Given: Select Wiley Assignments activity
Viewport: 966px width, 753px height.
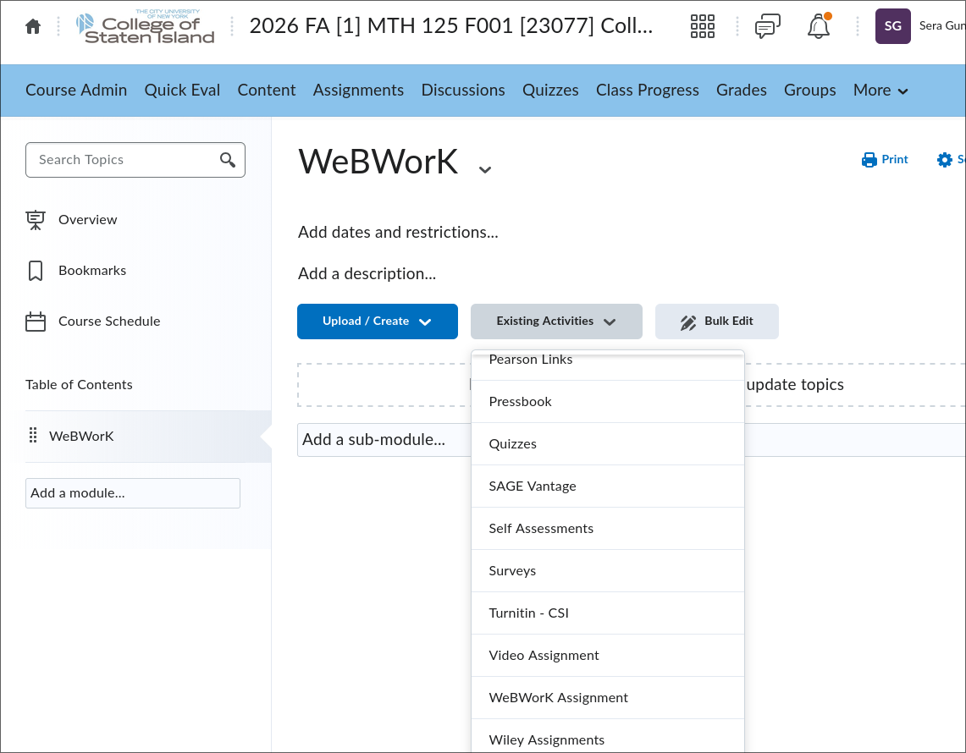Looking at the screenshot, I should [607, 736].
